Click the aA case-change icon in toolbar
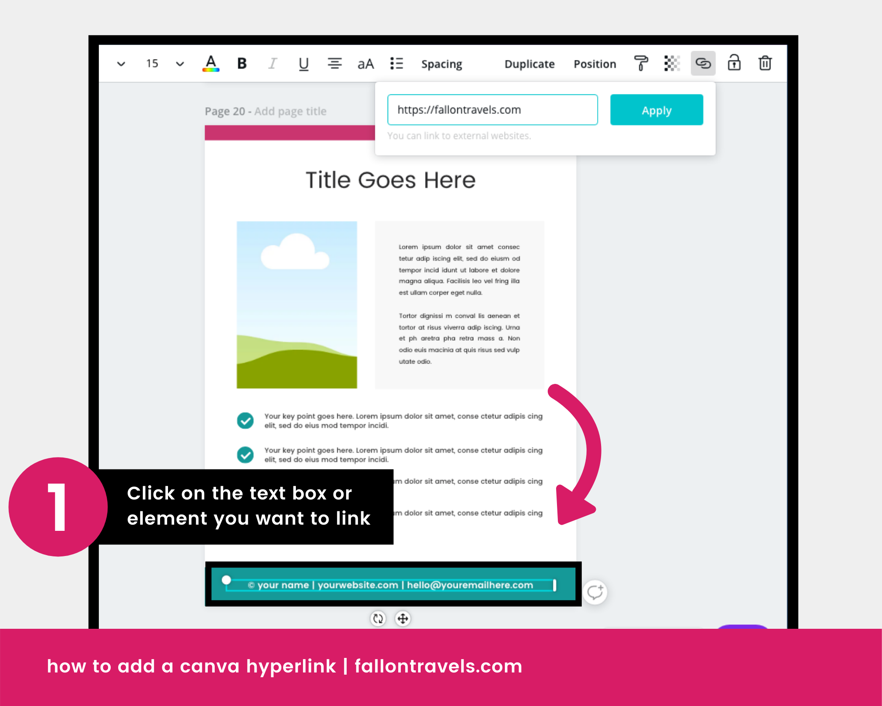Screen dimensions: 882x706 [364, 64]
